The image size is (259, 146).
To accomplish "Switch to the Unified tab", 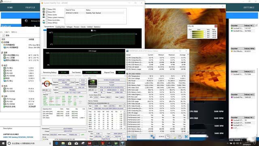I will tap(90, 27).
